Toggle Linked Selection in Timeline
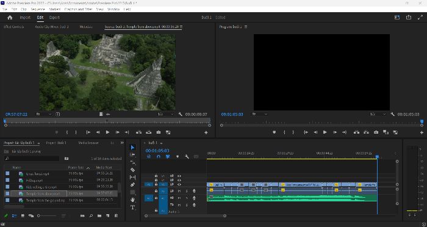Image resolution: width=427 pixels, height=227 pixels. 168,156
